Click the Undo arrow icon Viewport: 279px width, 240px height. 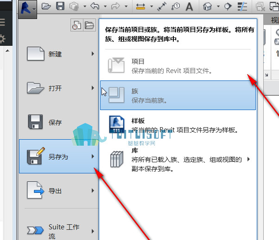click(95, 6)
